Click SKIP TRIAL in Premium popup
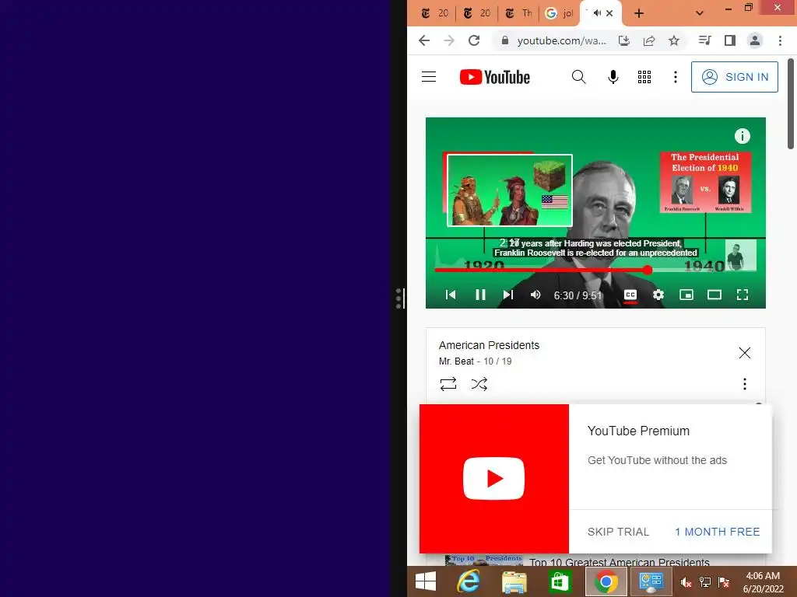The width and height of the screenshot is (797, 597). click(x=618, y=532)
